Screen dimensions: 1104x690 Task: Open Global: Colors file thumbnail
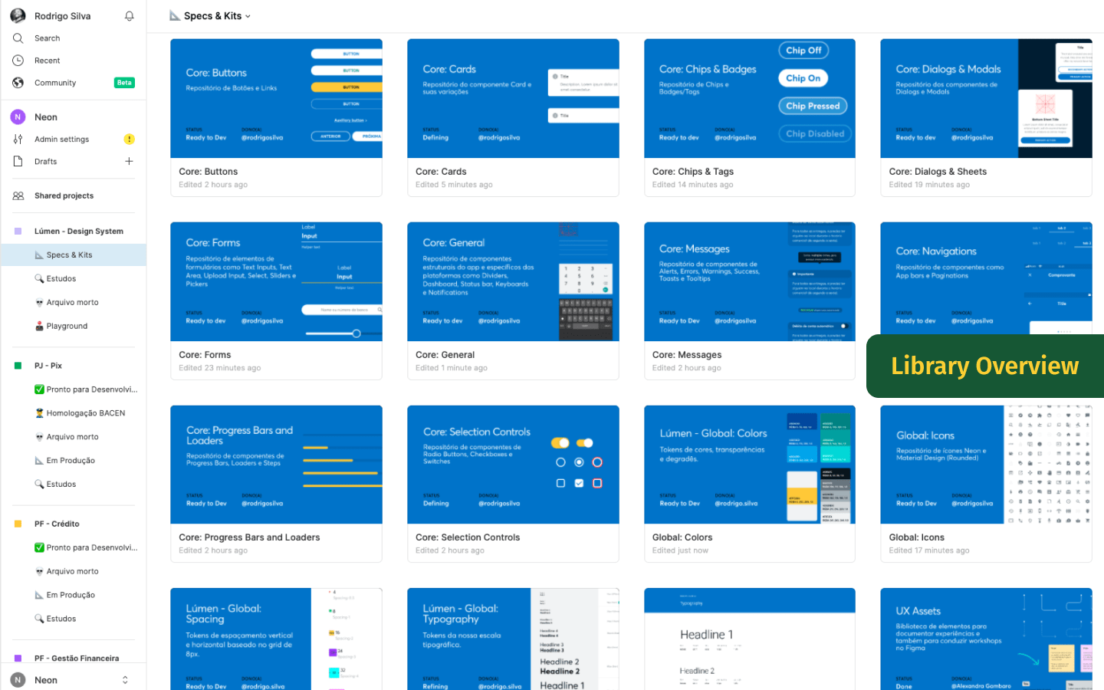[x=750, y=465]
